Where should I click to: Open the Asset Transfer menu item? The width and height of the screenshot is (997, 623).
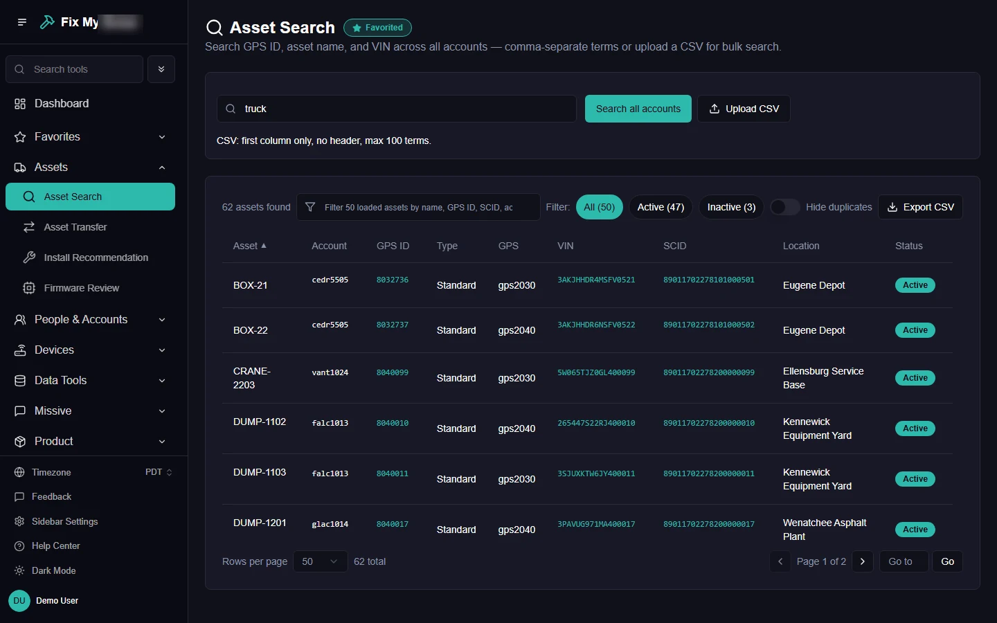tap(90, 227)
